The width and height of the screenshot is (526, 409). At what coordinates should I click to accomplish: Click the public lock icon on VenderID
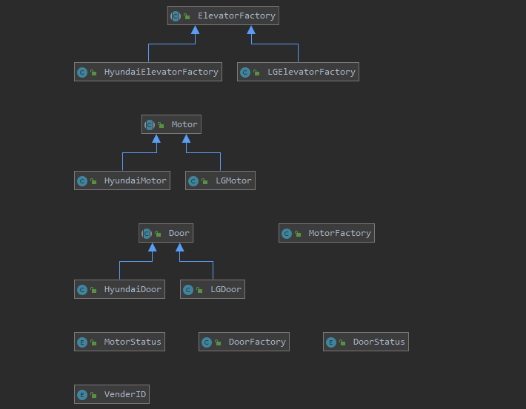click(93, 395)
